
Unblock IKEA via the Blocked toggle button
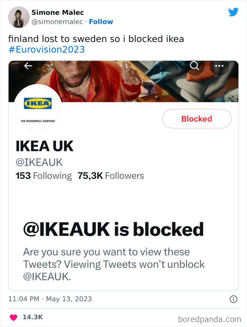(x=197, y=119)
